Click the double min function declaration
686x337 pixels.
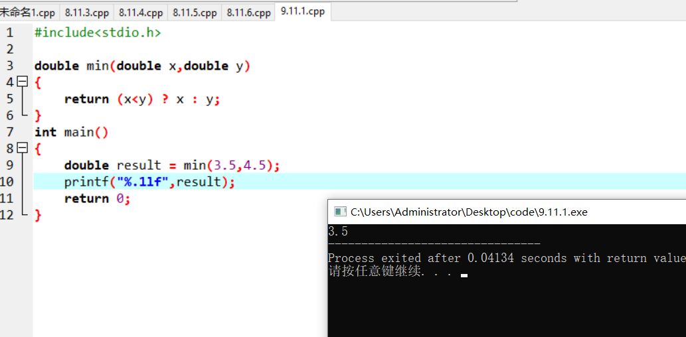click(x=142, y=66)
